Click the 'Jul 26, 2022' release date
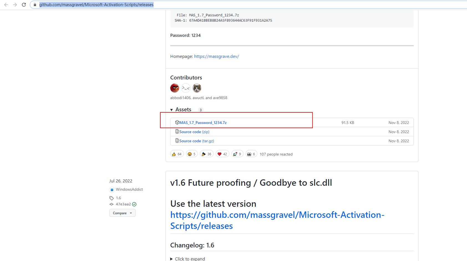Viewport: 467px width, 261px height. click(x=121, y=181)
